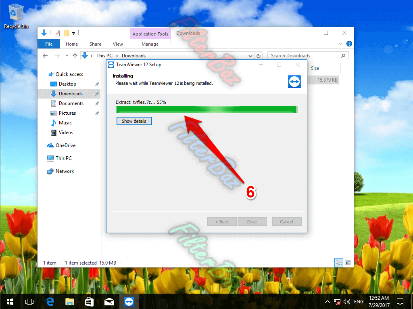Viewport: 413px width, 309px height.
Task: Show hidden system tray icons
Action: tap(327, 302)
